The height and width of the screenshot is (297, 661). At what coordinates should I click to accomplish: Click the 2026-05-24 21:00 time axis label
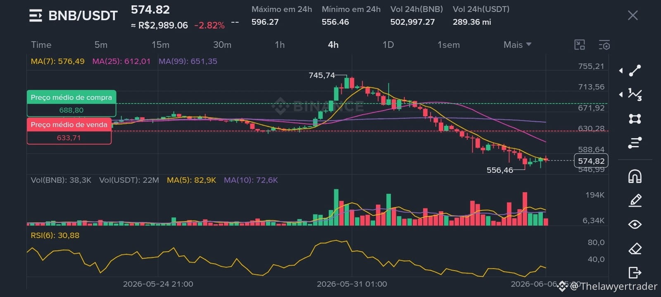coord(158,284)
